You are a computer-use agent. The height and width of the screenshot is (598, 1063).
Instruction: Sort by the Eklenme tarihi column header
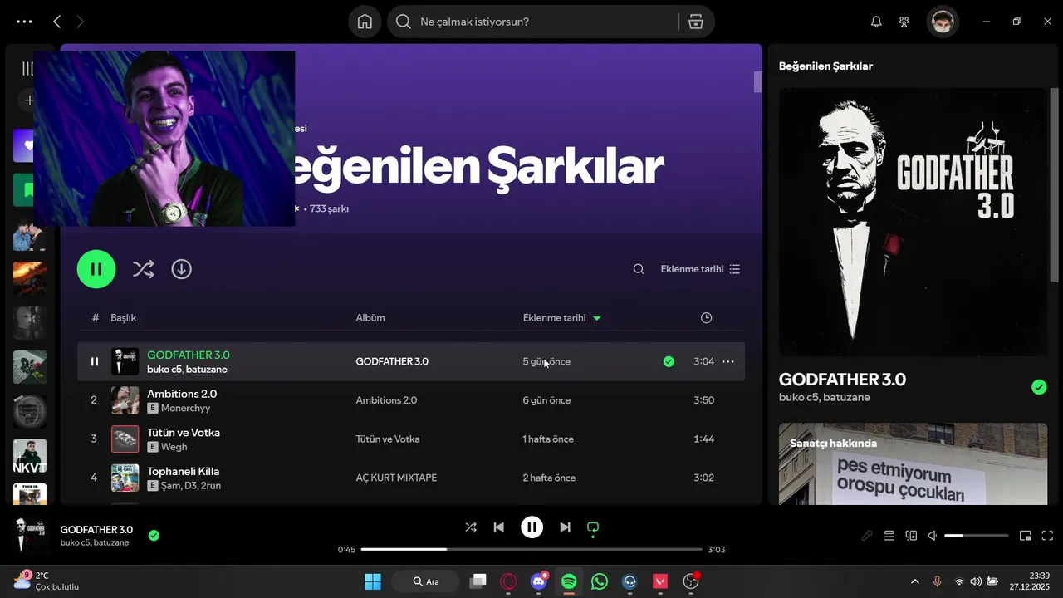pos(561,317)
